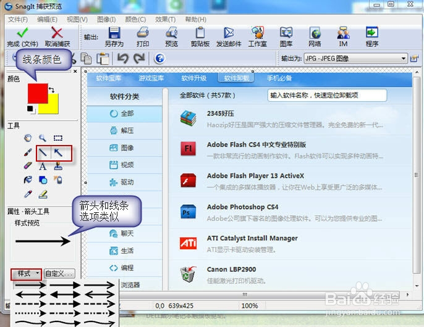Open the Preview (预览) output icon
This screenshot has height=327, width=424.
[171, 33]
